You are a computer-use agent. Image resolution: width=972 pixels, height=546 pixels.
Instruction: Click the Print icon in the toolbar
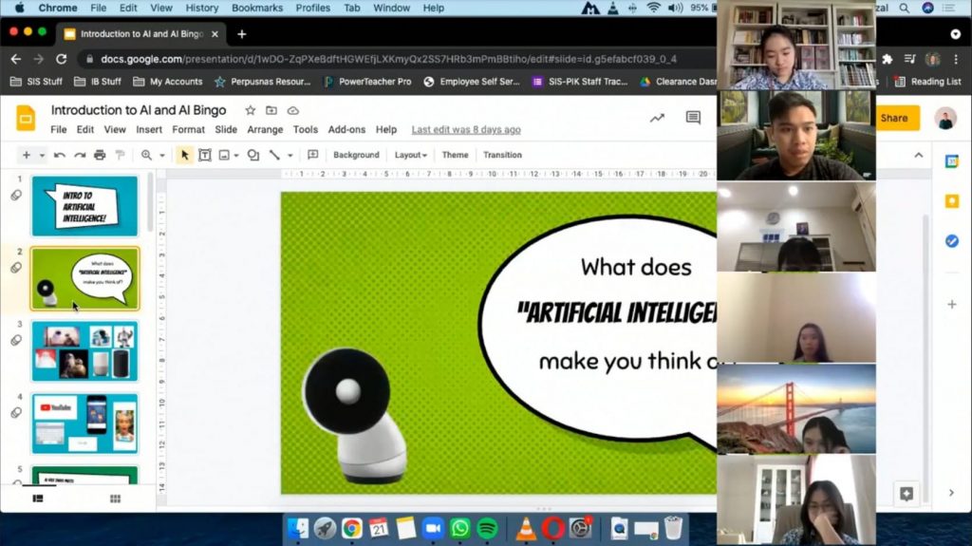point(100,155)
